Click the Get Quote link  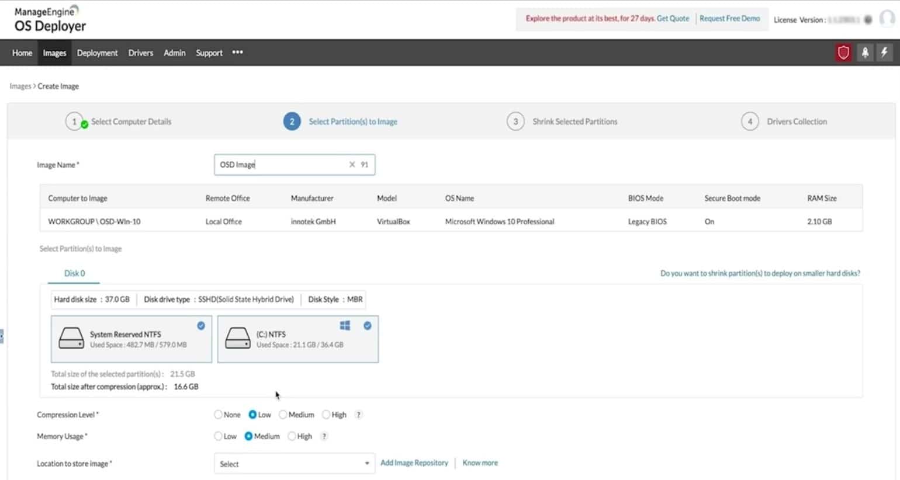tap(673, 19)
